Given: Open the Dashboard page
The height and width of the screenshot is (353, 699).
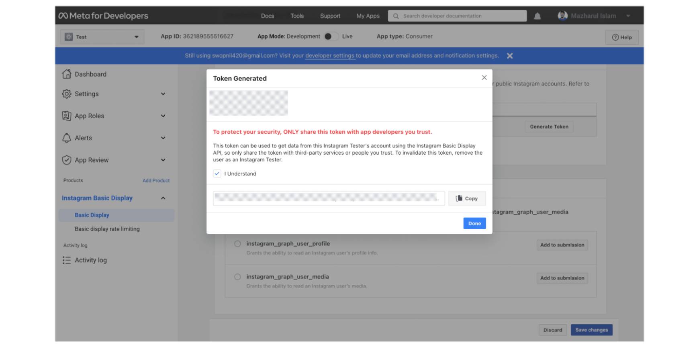Looking at the screenshot, I should tap(90, 74).
